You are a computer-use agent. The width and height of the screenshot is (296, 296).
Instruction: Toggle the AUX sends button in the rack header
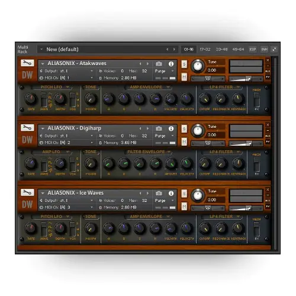(x=264, y=49)
